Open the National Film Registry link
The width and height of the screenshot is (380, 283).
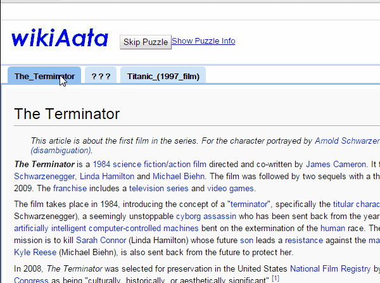(331, 268)
